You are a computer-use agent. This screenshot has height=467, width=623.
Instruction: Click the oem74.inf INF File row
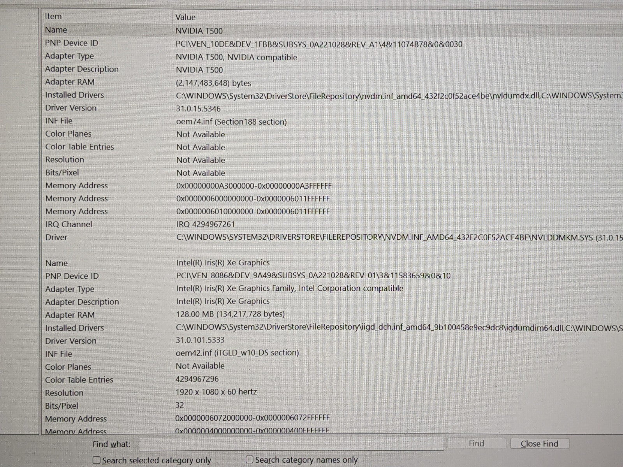231,122
